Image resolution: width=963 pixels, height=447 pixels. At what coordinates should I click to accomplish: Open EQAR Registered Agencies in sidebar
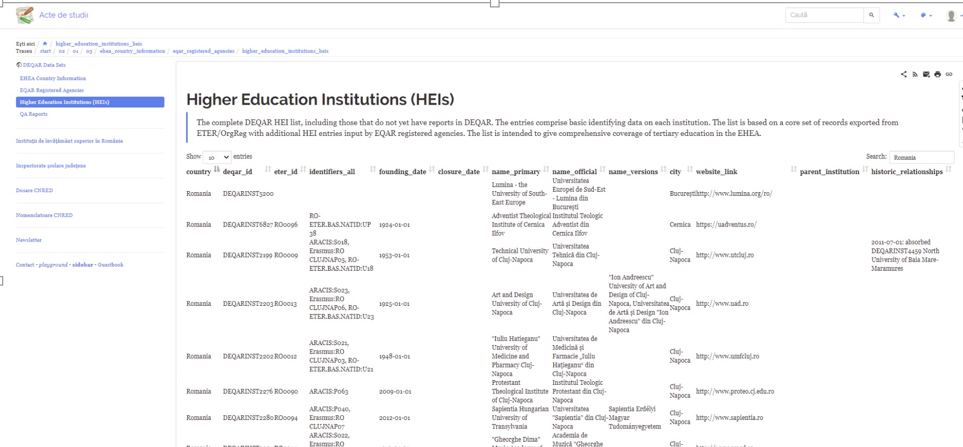[x=52, y=90]
